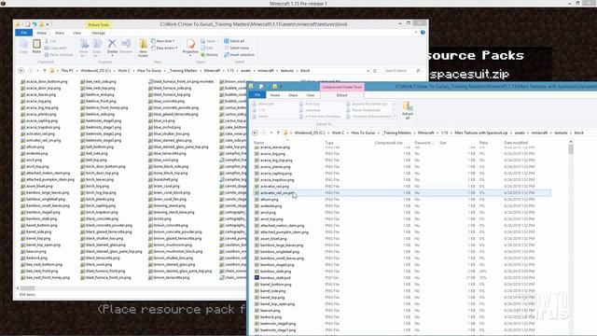The height and width of the screenshot is (336, 597).
Task: Sort by the Name column header in the zip window
Action: (x=259, y=143)
